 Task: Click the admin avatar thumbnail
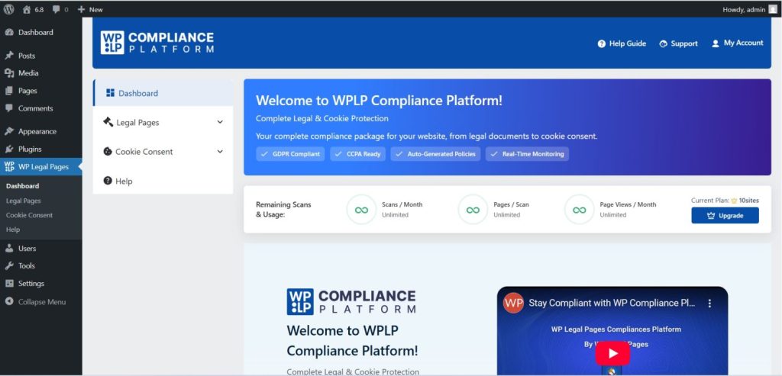point(773,9)
